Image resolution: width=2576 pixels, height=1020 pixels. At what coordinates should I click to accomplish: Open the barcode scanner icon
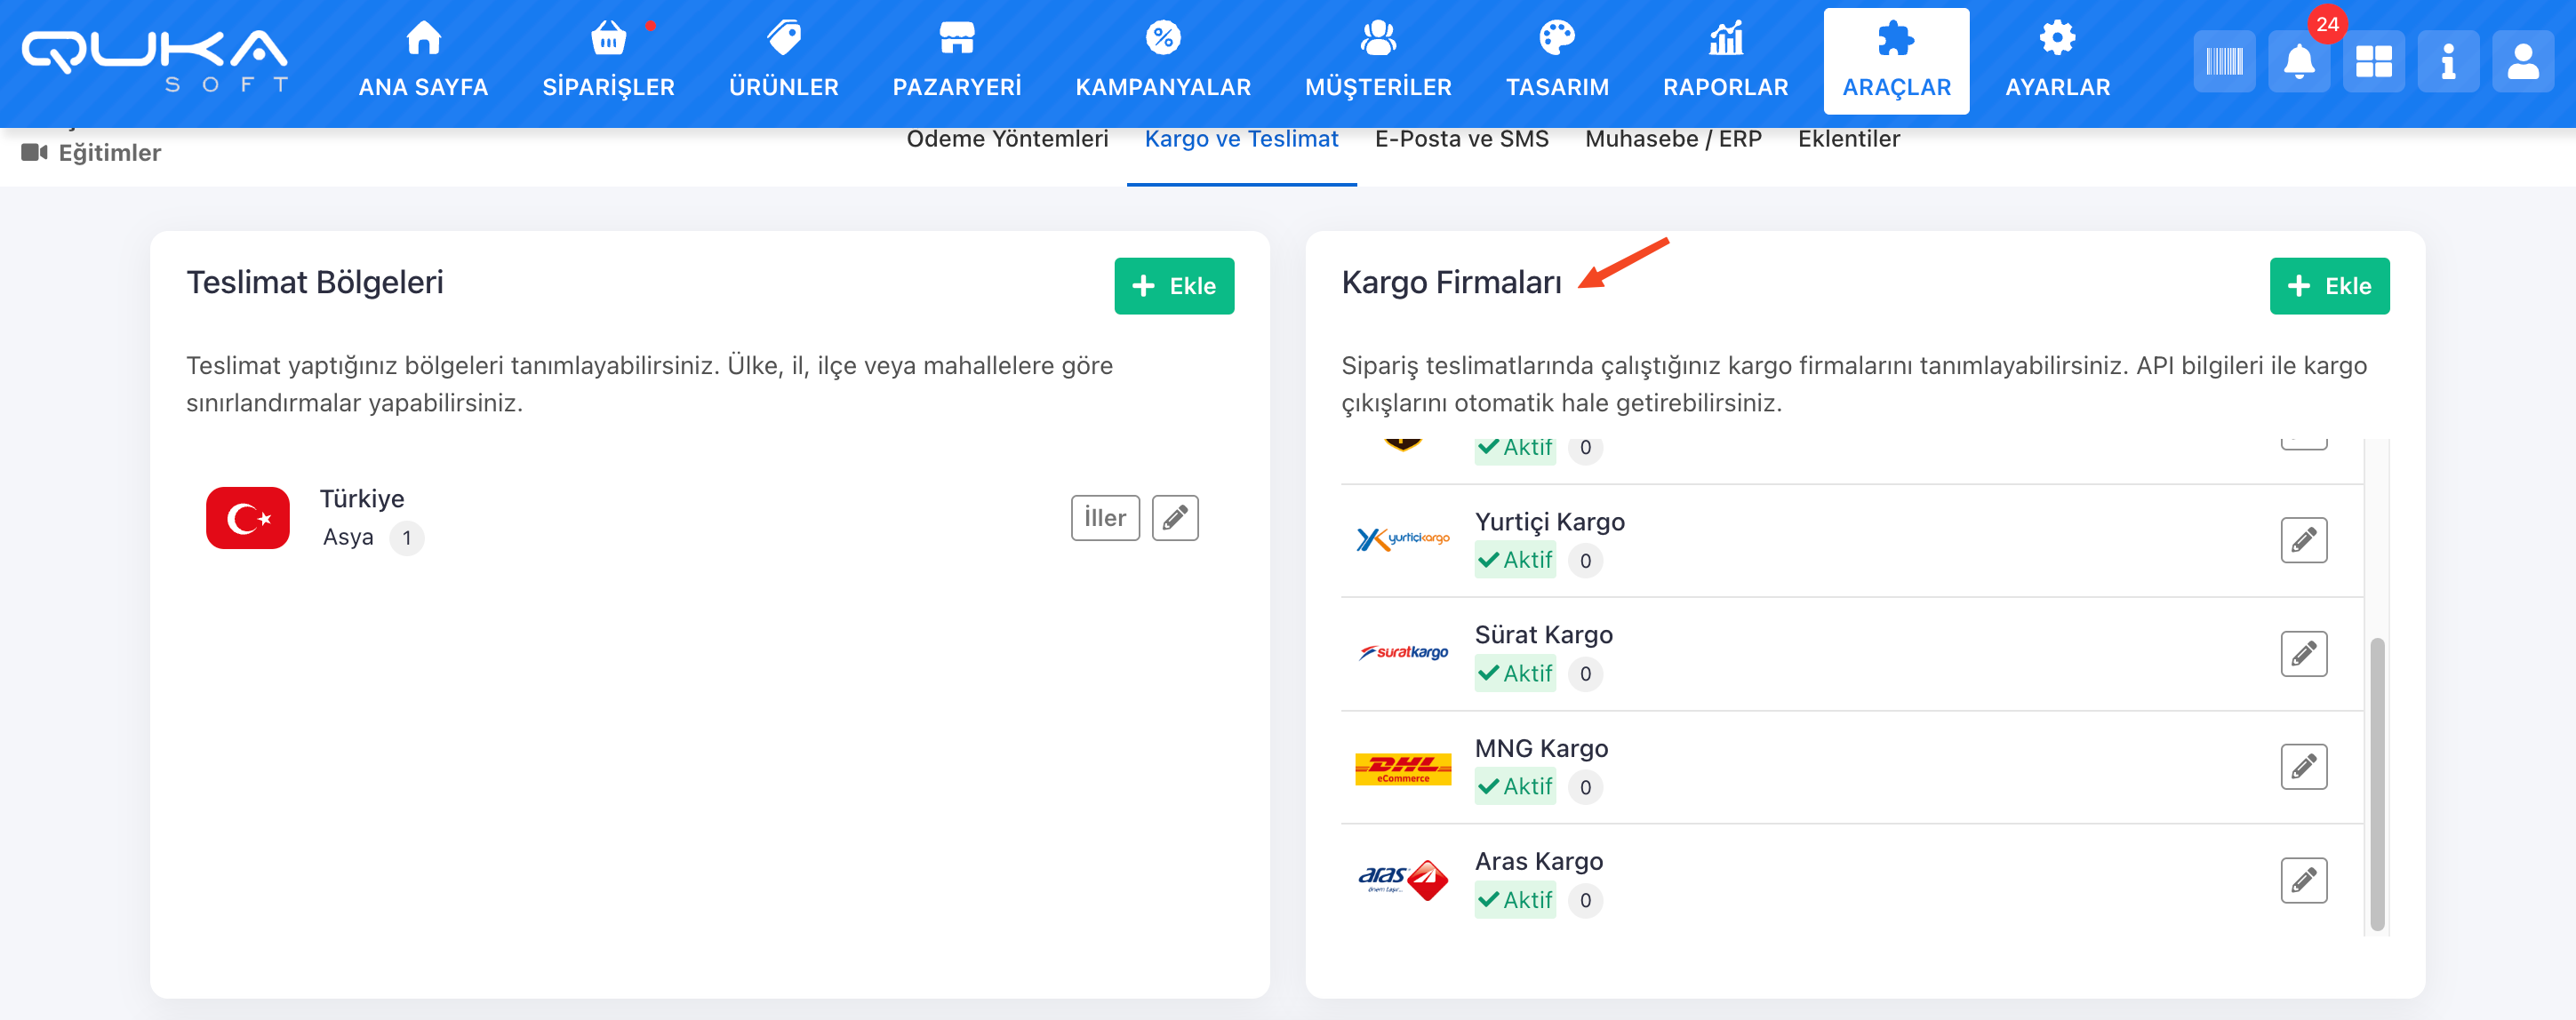(2223, 62)
